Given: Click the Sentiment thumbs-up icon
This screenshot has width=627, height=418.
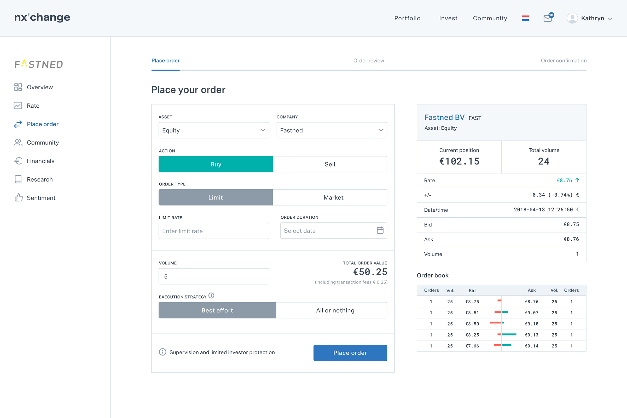Looking at the screenshot, I should [18, 198].
